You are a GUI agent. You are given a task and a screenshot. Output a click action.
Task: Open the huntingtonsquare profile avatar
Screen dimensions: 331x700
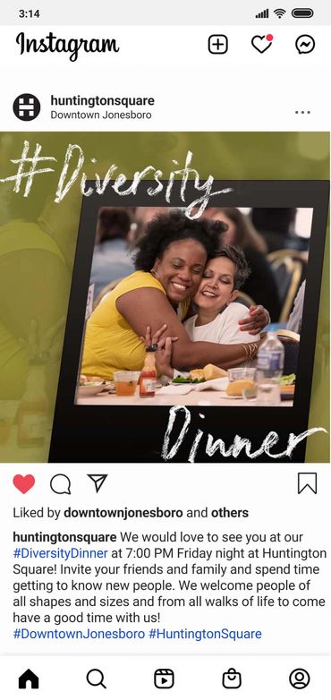click(x=26, y=107)
